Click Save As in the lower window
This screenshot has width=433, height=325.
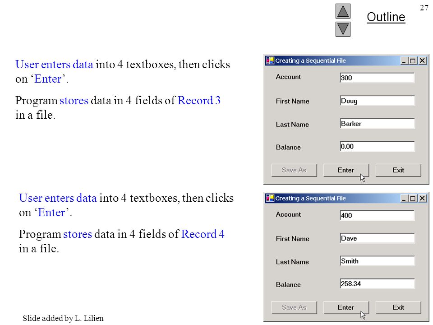pyautogui.click(x=294, y=307)
